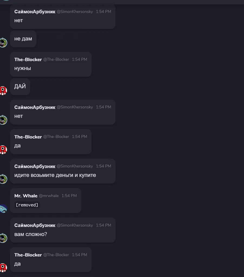Click the 'идите возьмите деньги и купите' message text
This screenshot has width=244, height=277.
[x=55, y=175]
